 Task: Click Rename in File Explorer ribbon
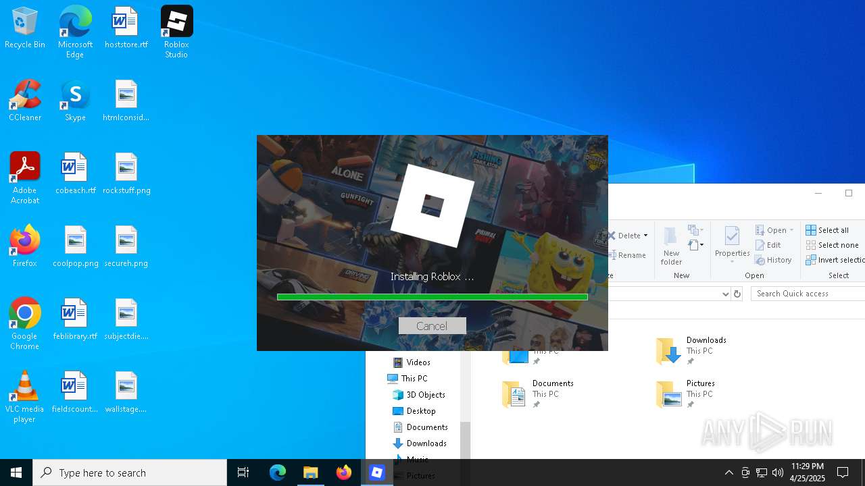coord(627,255)
